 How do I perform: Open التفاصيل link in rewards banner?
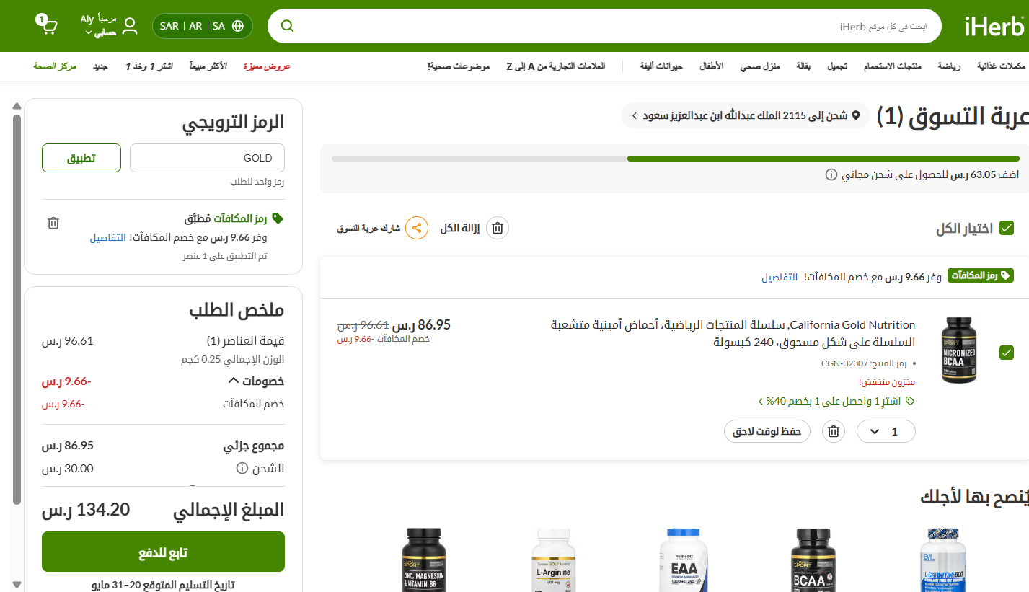780,277
